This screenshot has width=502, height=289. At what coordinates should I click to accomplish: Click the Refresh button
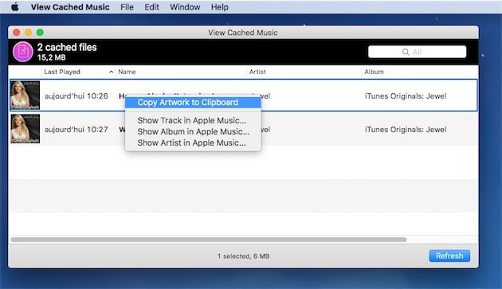(x=449, y=256)
